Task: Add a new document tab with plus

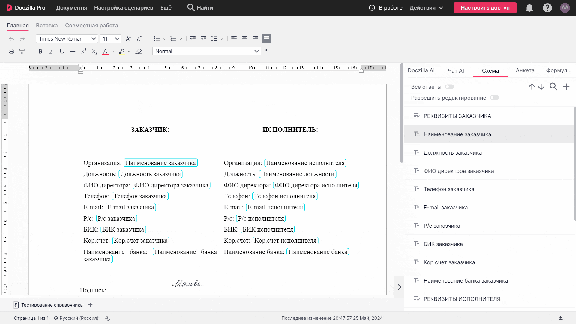Action: coord(90,305)
